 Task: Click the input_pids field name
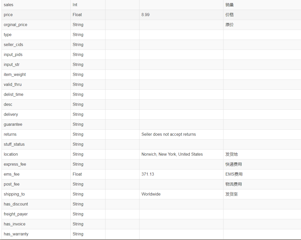(13, 54)
